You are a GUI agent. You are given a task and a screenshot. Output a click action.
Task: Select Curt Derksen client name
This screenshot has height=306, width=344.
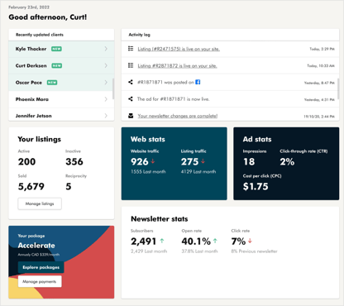tap(31, 65)
